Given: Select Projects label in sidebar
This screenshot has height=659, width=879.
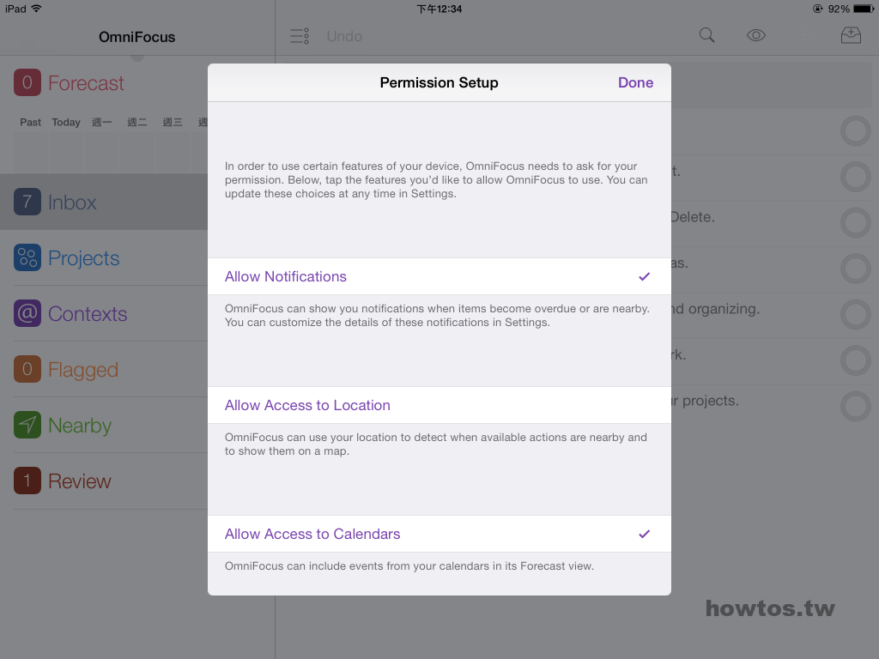Looking at the screenshot, I should [83, 258].
